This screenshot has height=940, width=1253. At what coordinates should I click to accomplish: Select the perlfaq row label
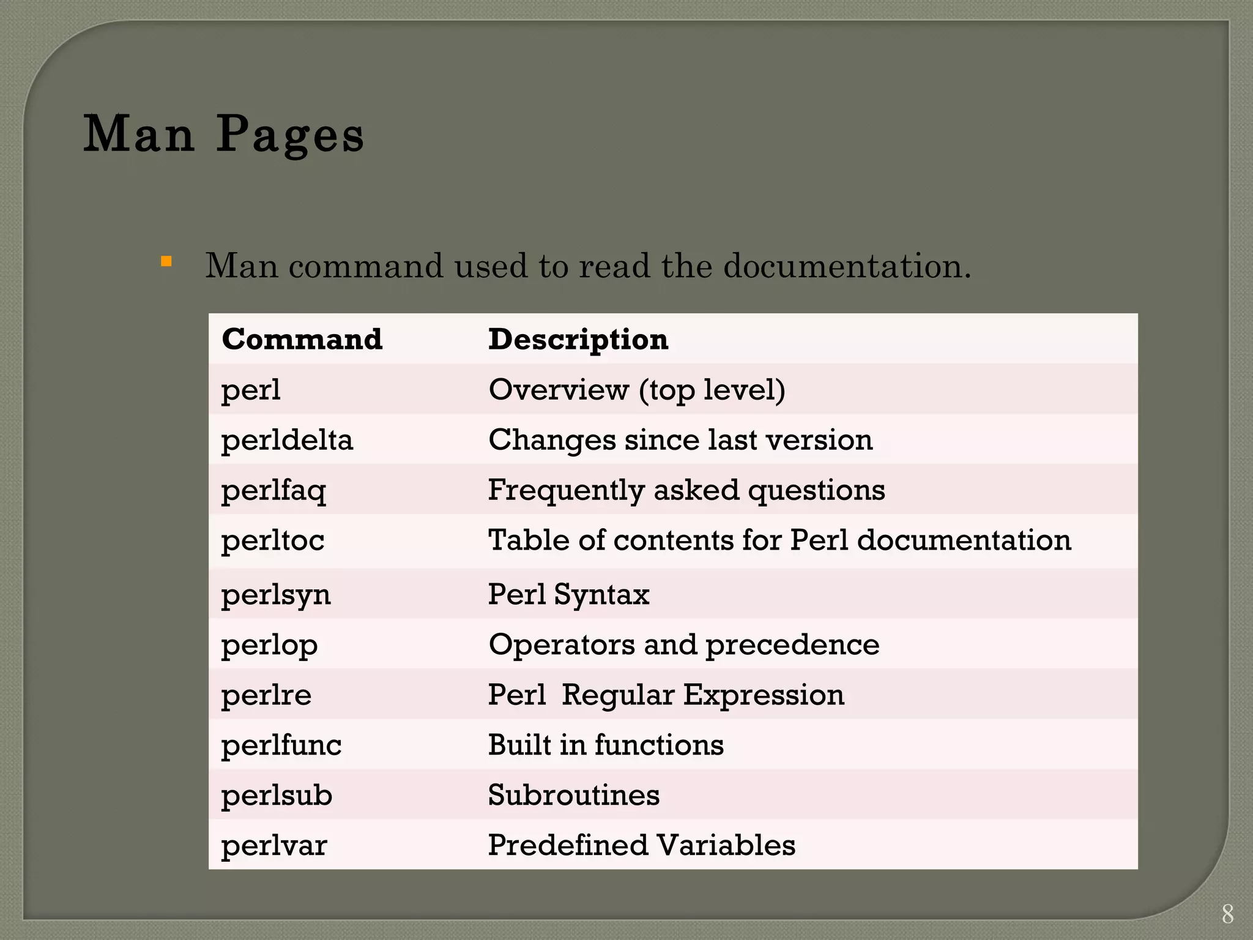(x=273, y=490)
